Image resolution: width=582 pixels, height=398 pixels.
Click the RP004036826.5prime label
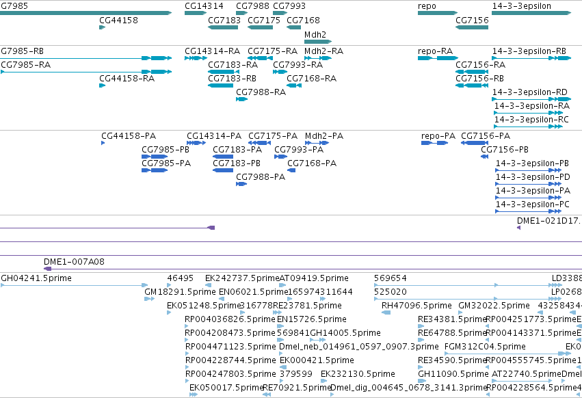click(x=230, y=319)
